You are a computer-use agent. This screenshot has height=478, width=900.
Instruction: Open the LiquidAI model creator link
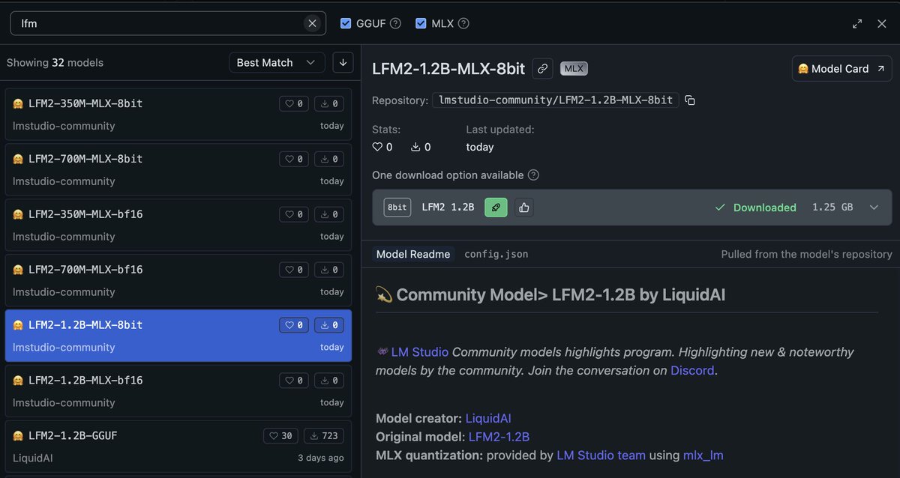pyautogui.click(x=488, y=418)
